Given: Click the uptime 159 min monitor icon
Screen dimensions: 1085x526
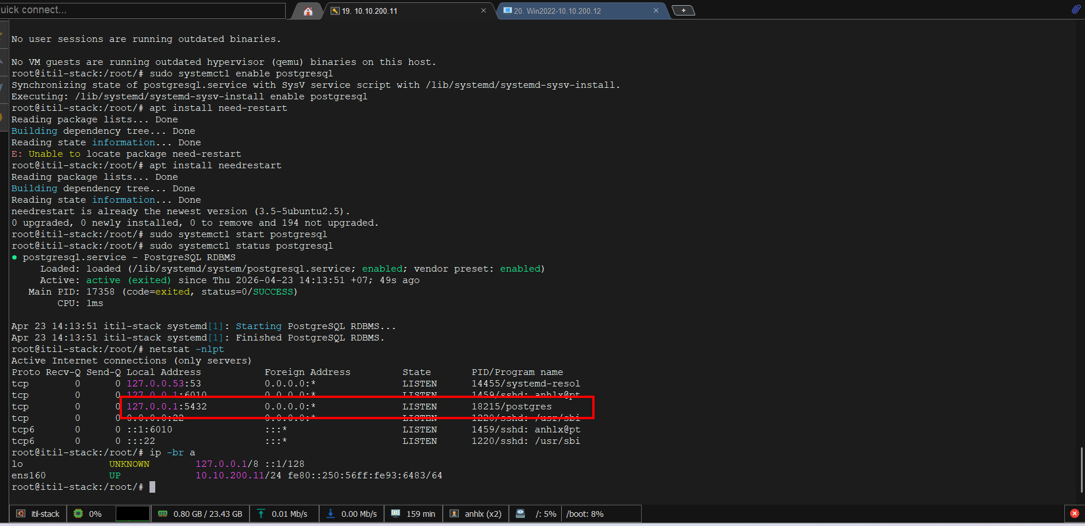Looking at the screenshot, I should 396,514.
